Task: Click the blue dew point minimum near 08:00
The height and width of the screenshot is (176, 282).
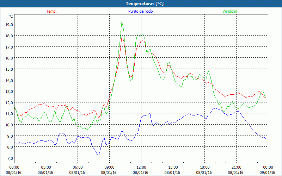Action: [99, 155]
